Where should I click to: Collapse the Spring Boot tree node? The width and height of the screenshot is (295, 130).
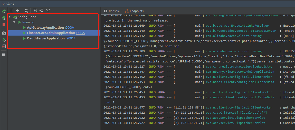[x=9, y=17]
